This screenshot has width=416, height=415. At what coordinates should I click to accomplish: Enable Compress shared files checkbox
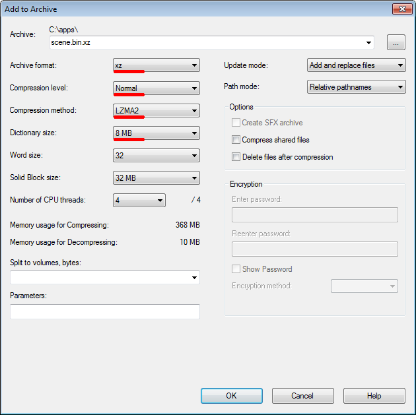click(x=236, y=140)
